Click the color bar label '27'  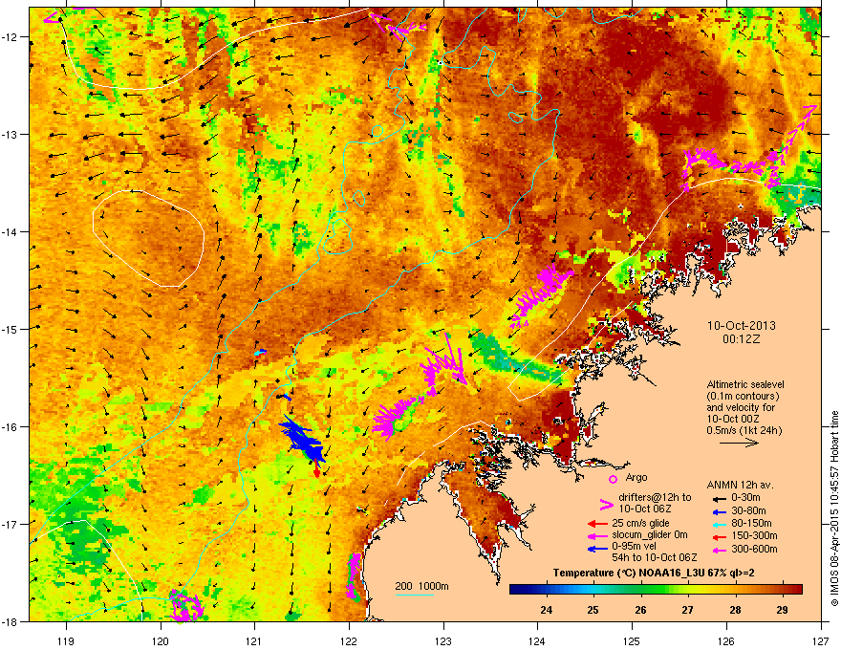[x=687, y=610]
